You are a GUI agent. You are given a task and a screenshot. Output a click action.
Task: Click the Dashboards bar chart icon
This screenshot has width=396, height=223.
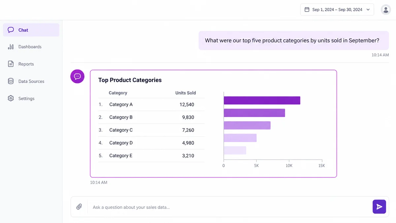[x=11, y=47]
